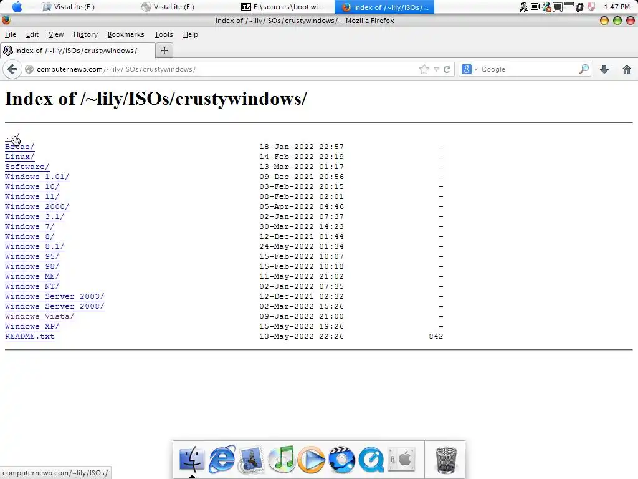The image size is (638, 479).
Task: Select the Index of crustywindows browser tab
Action: [x=78, y=51]
